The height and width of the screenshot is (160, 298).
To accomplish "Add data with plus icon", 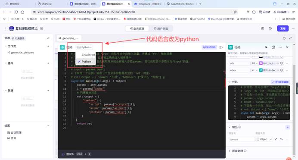I will [x=48, y=91].
